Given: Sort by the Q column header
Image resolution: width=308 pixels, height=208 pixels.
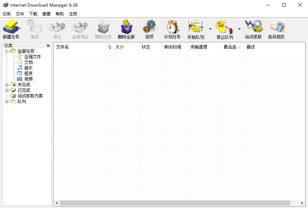Looking at the screenshot, I should (110, 47).
